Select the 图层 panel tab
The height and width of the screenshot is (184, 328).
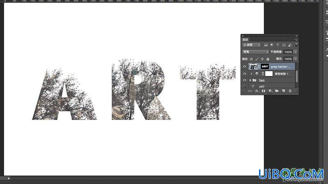(245, 39)
